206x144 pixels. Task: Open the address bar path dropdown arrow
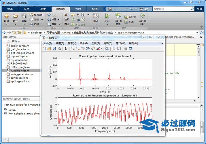(197, 33)
